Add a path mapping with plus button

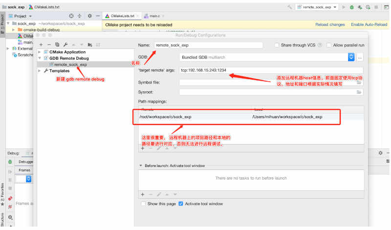[x=143, y=148]
